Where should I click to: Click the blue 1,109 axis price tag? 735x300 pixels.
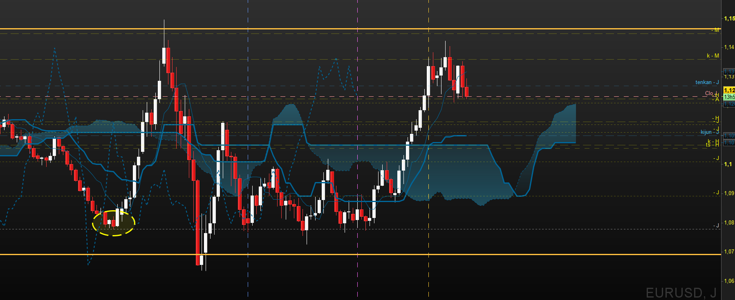pos(729,136)
